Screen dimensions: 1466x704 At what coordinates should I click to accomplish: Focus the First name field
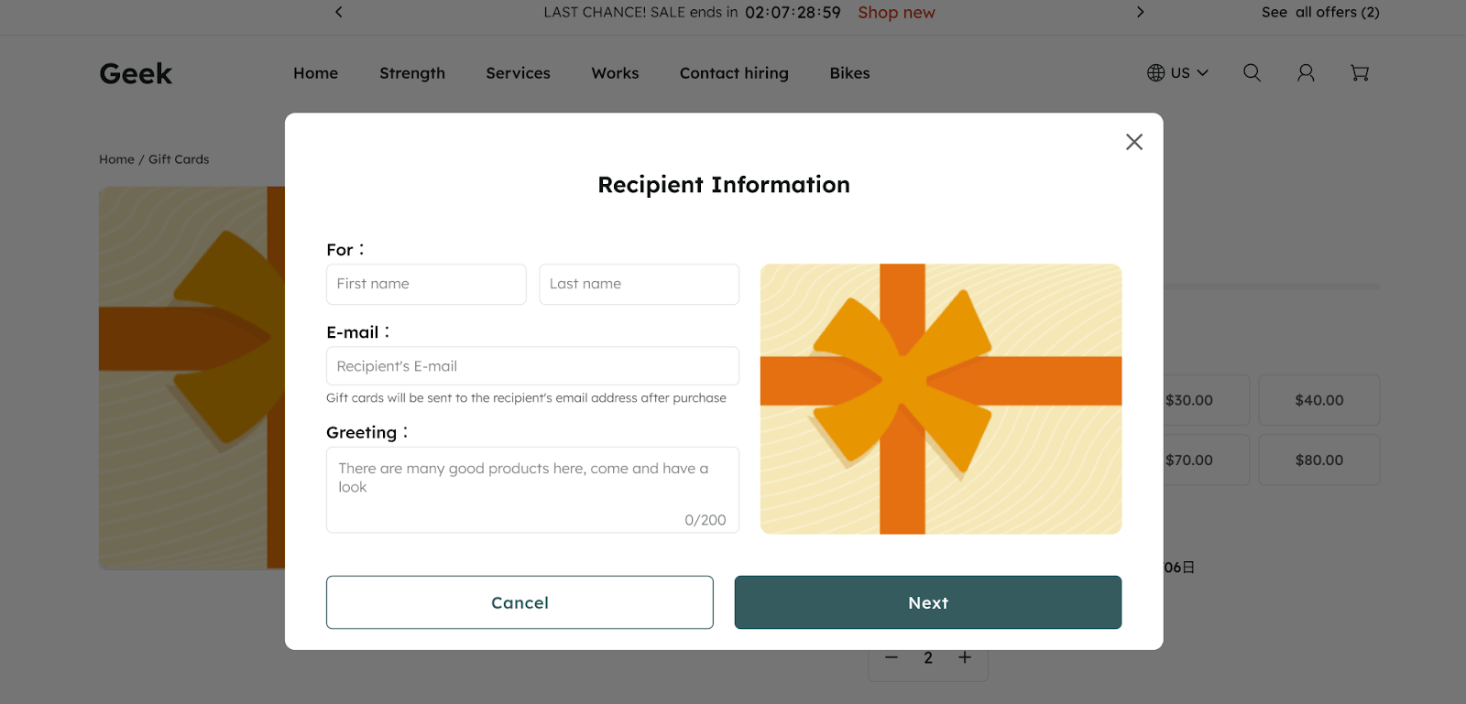click(x=426, y=284)
